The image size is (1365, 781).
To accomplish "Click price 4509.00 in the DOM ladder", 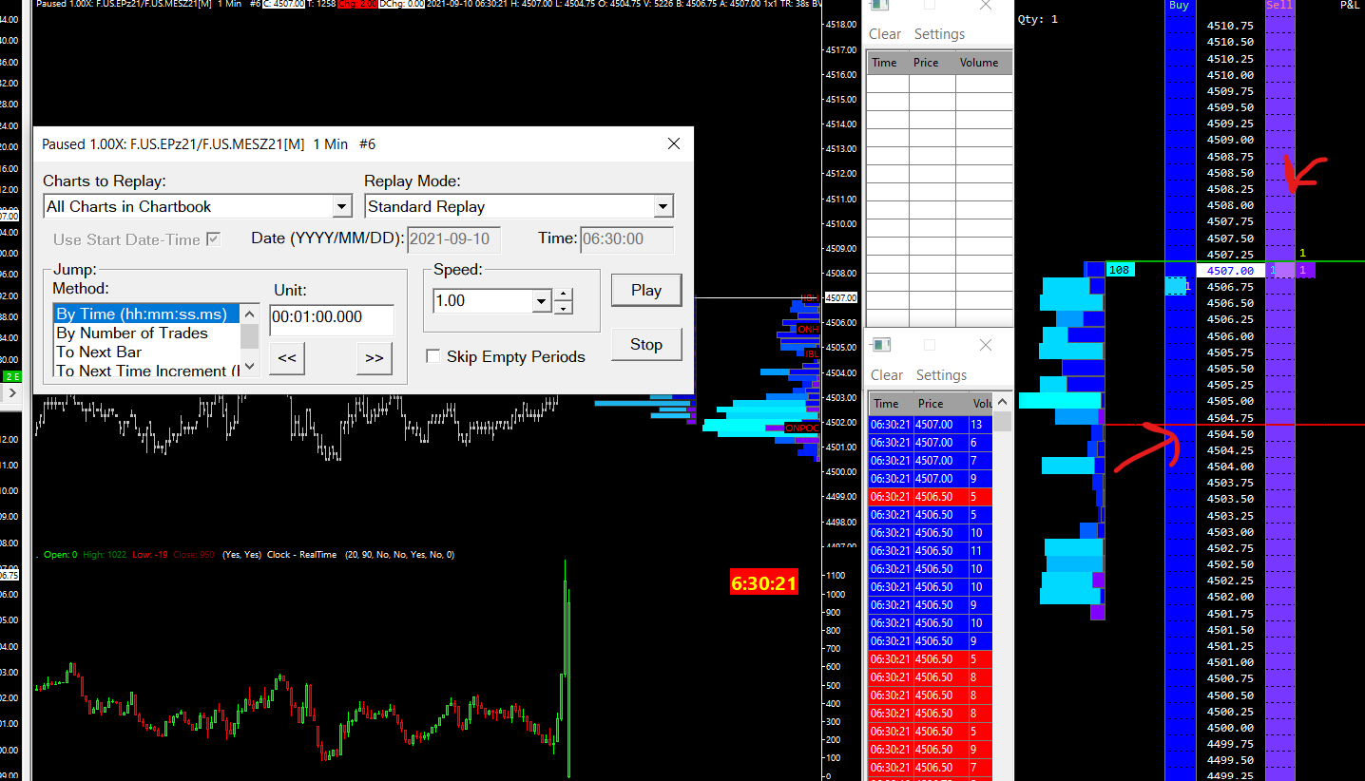I will (1230, 140).
